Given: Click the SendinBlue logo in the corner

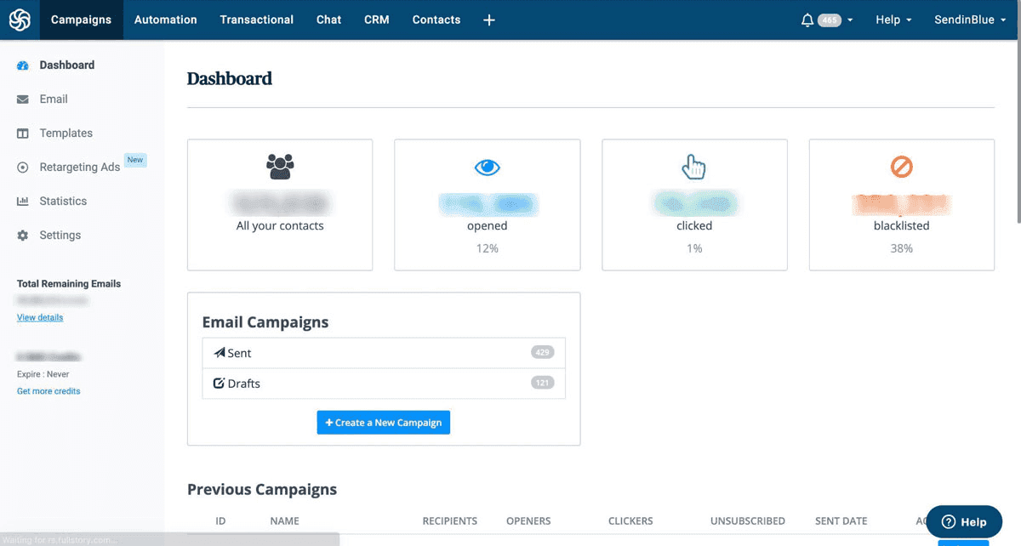Looking at the screenshot, I should point(19,19).
